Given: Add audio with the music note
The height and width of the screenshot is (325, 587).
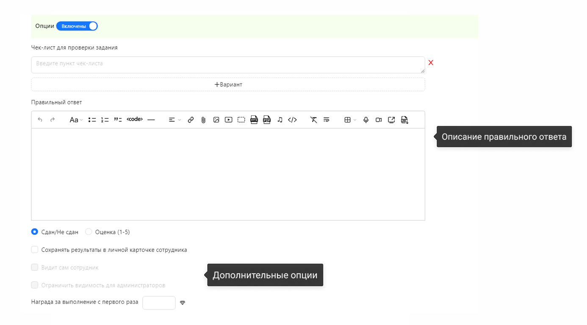Looking at the screenshot, I should click(x=280, y=120).
